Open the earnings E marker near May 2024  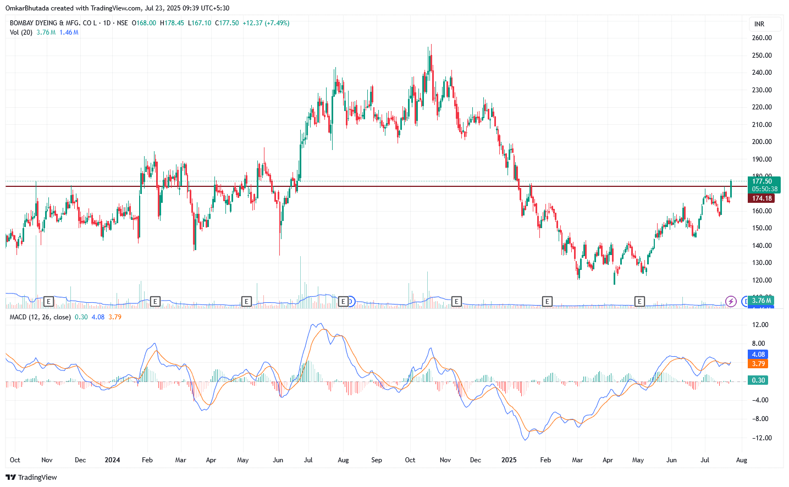pyautogui.click(x=246, y=301)
